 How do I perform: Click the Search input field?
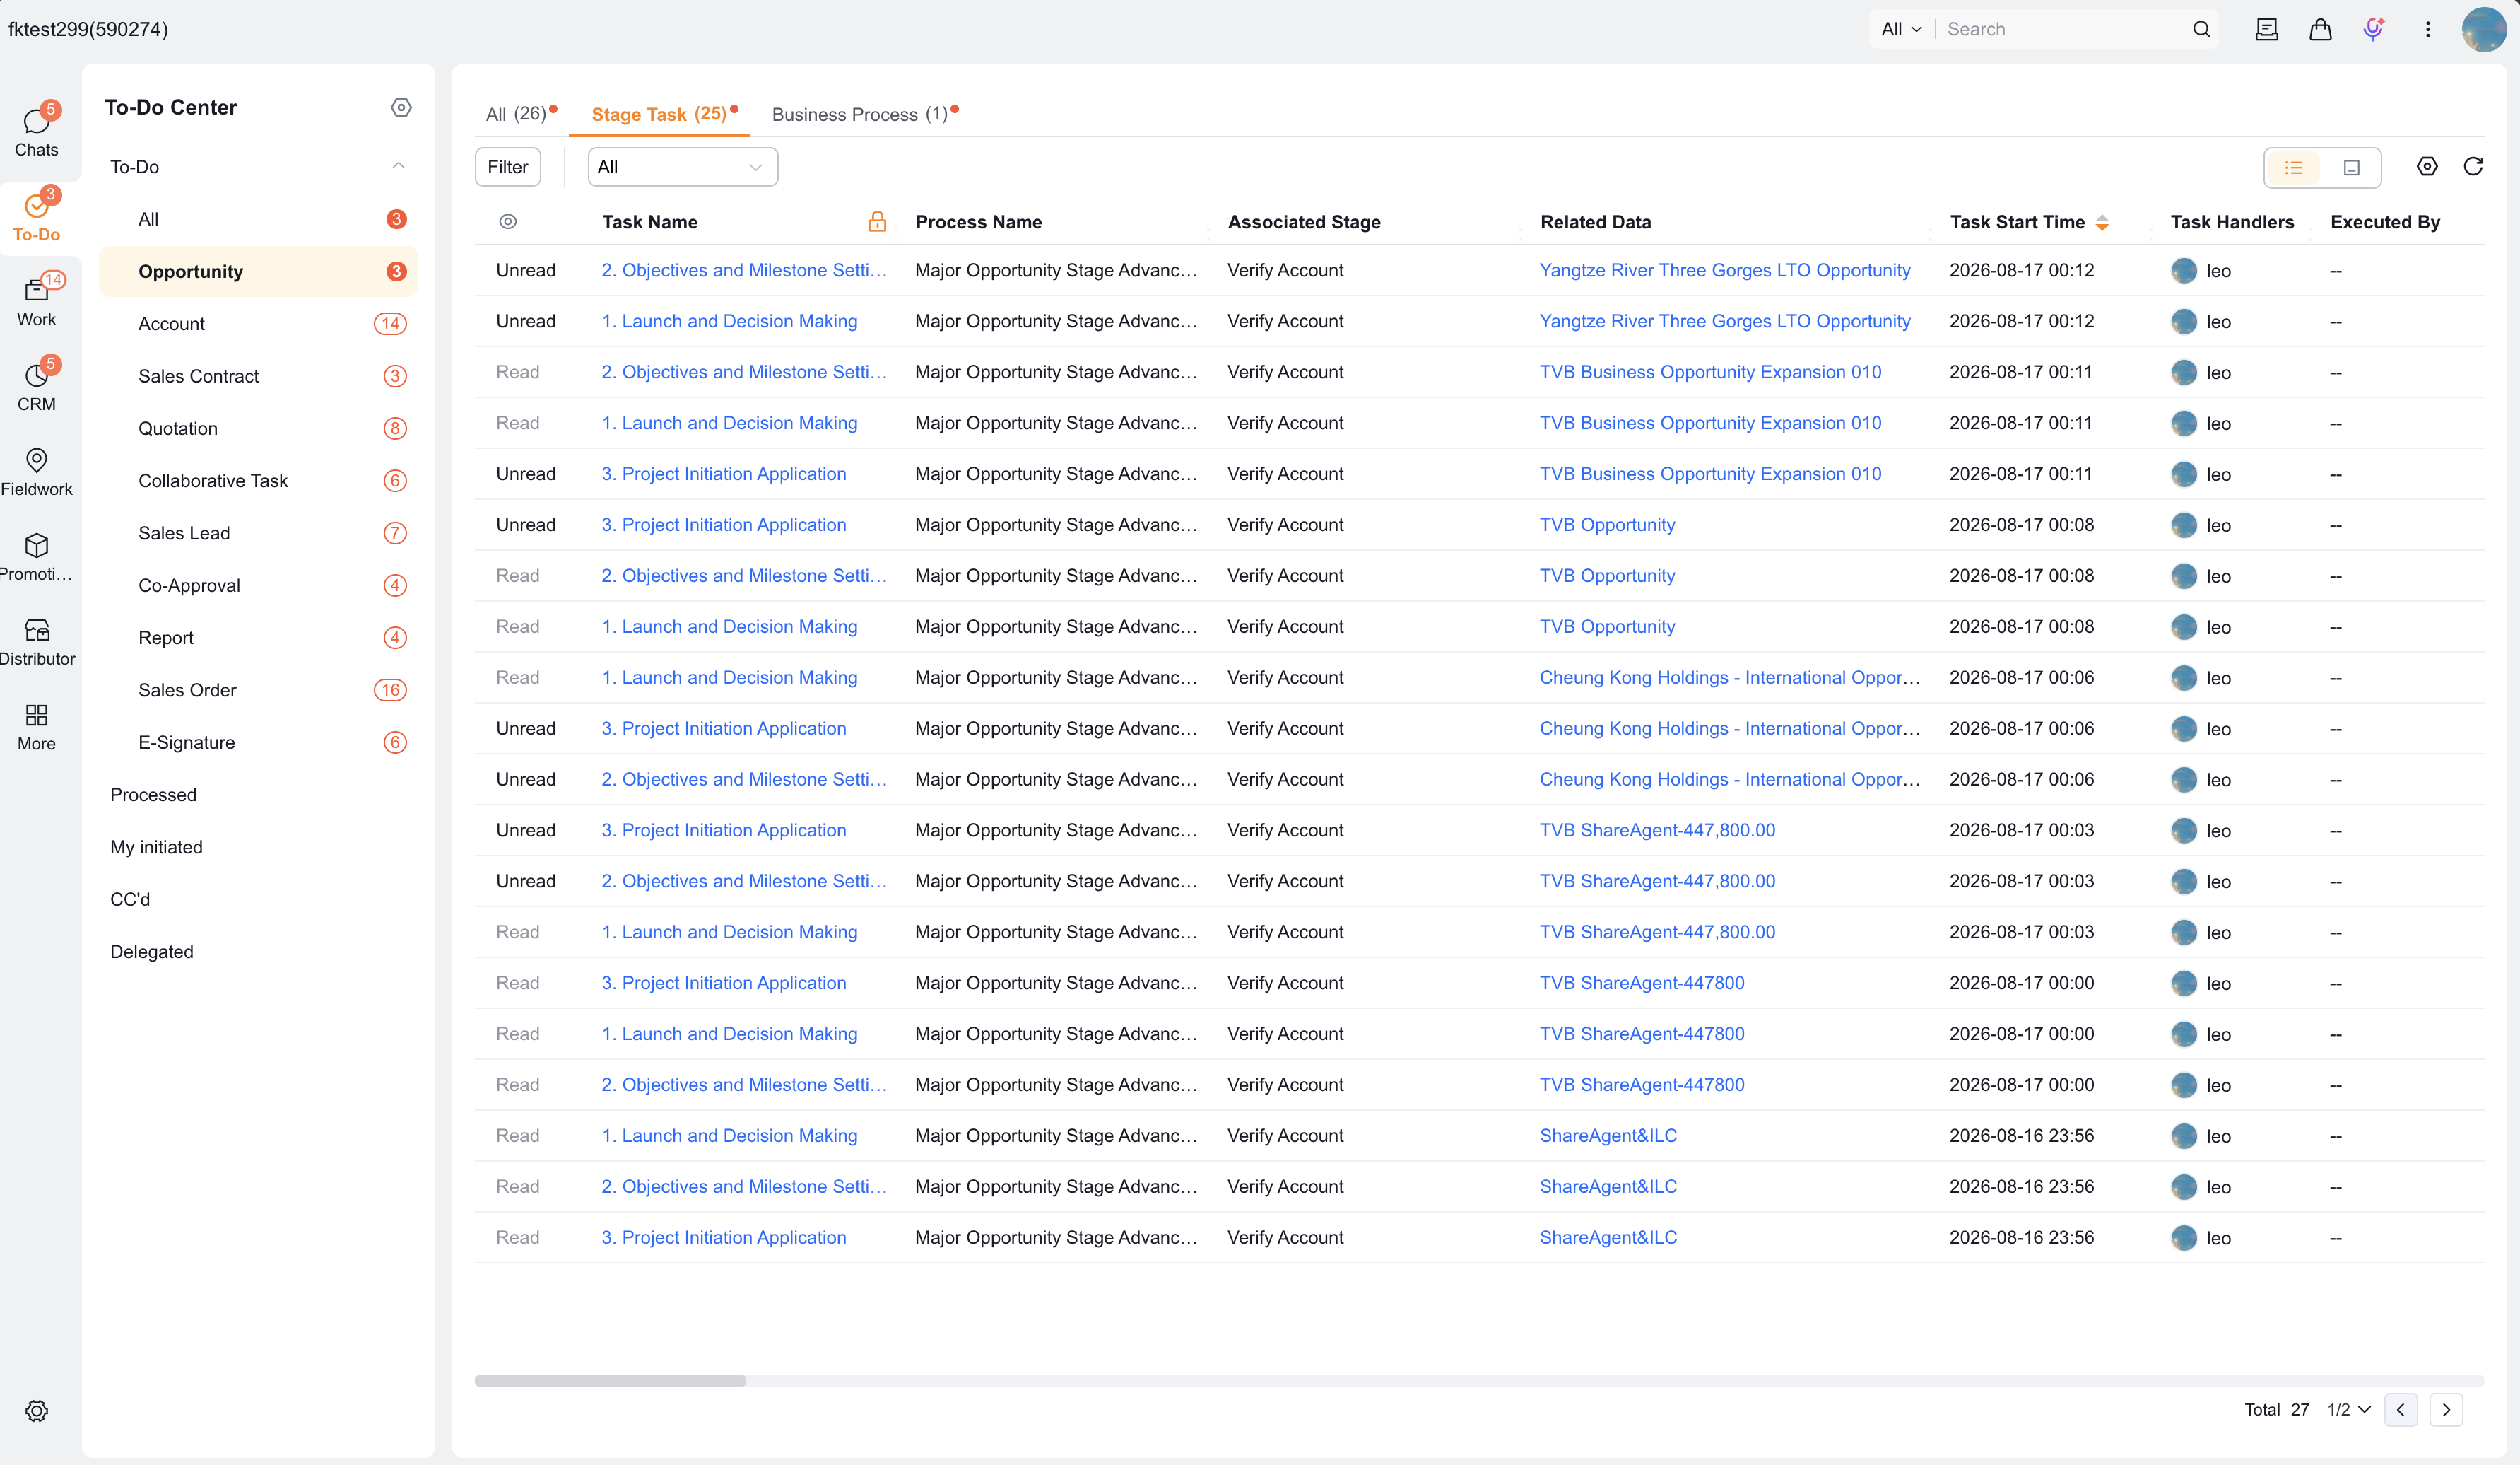2065,29
